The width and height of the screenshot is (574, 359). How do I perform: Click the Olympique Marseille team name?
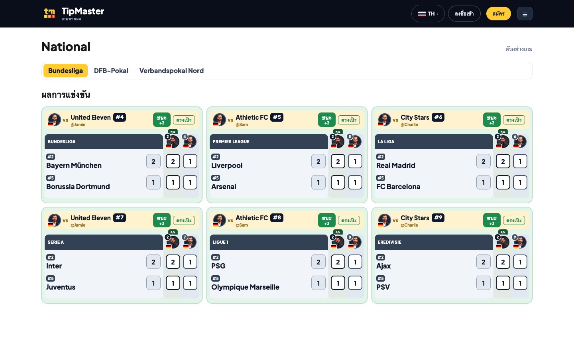[x=245, y=287]
